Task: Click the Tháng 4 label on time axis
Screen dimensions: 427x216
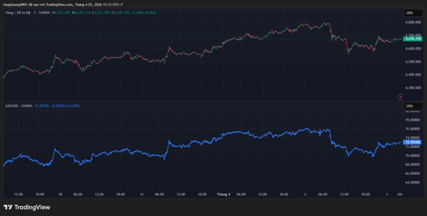Action: tap(223, 194)
